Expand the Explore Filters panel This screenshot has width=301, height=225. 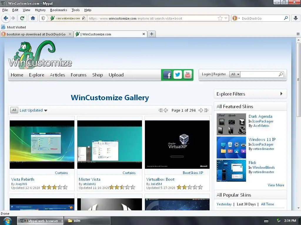click(250, 94)
